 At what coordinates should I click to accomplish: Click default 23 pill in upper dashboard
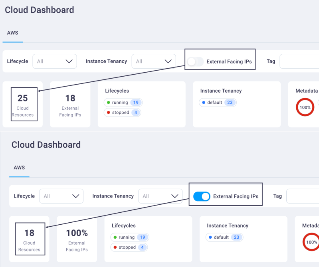coord(218,103)
